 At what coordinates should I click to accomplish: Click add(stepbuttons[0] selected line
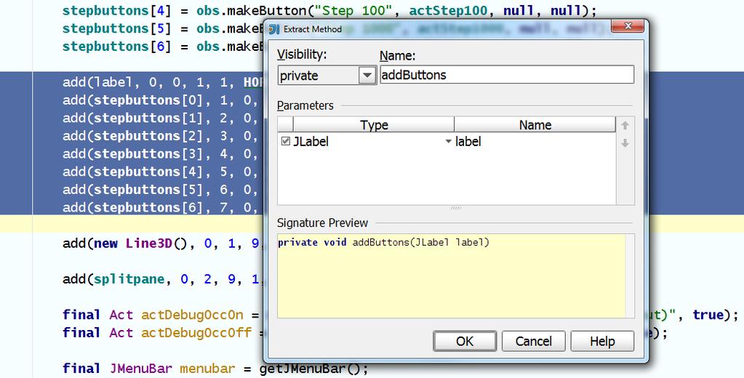161,100
